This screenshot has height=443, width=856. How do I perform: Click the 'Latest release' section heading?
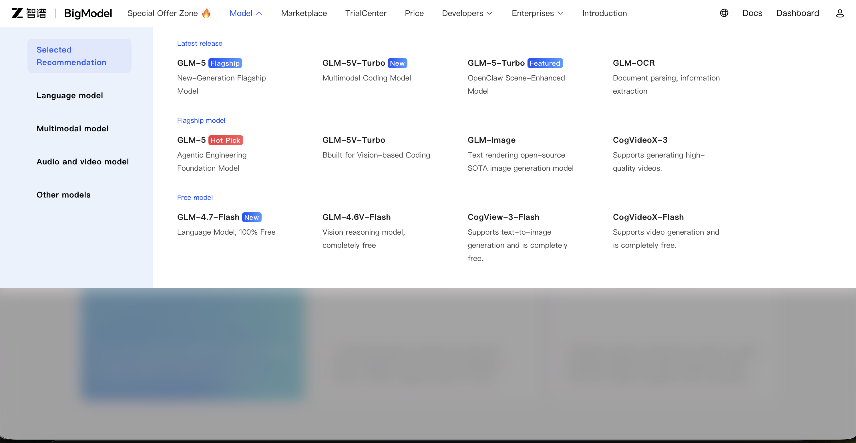pyautogui.click(x=200, y=43)
